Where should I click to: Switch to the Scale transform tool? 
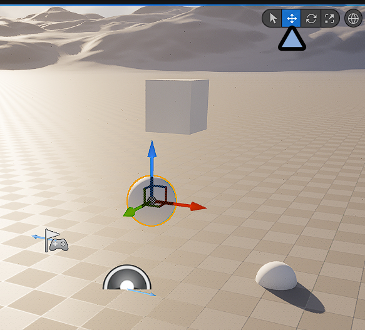tap(329, 18)
